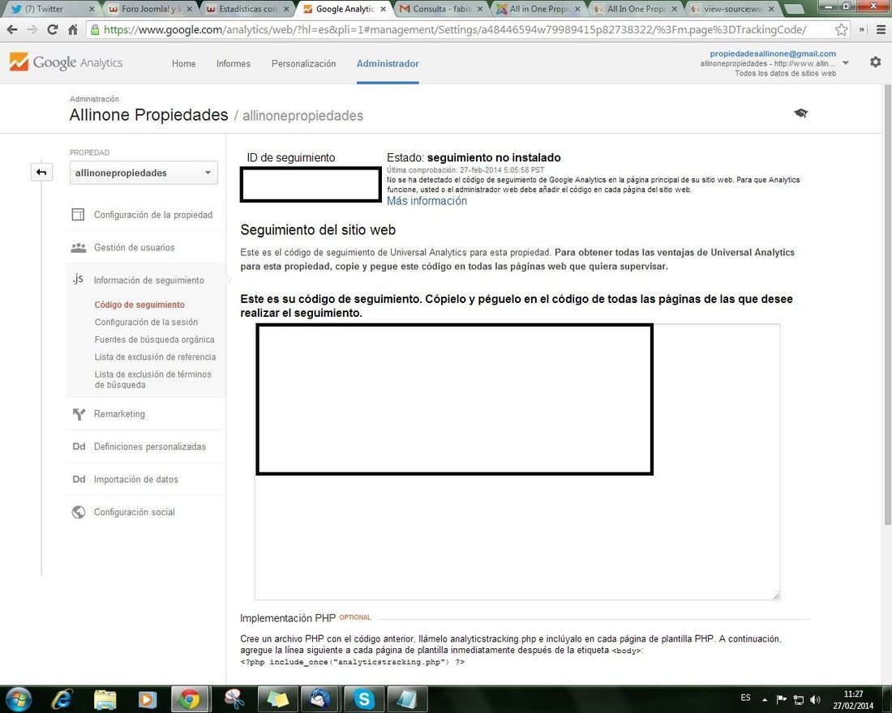Open Windows Explorer folder in taskbar
892x713 pixels.
105,698
